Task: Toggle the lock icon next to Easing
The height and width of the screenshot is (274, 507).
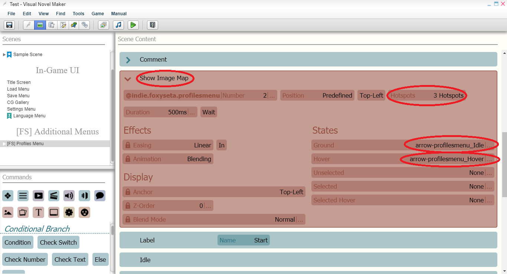Action: pyautogui.click(x=128, y=145)
